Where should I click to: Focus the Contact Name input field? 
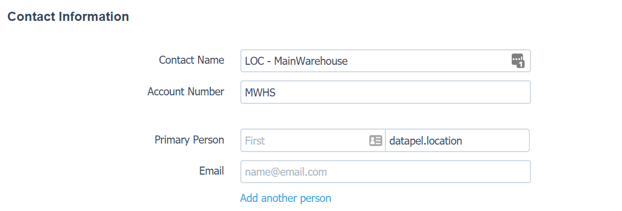[385, 61]
